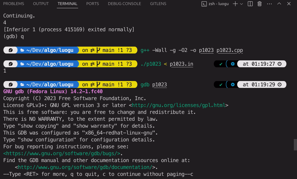The height and width of the screenshot is (179, 297).
Task: Open the panel more actions menu
Action: point(269,4)
